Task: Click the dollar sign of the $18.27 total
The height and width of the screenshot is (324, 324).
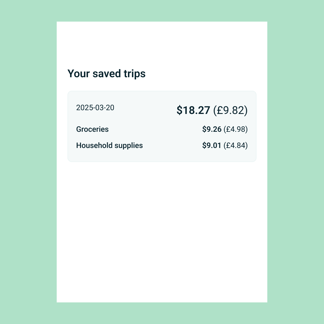Action: [x=179, y=110]
